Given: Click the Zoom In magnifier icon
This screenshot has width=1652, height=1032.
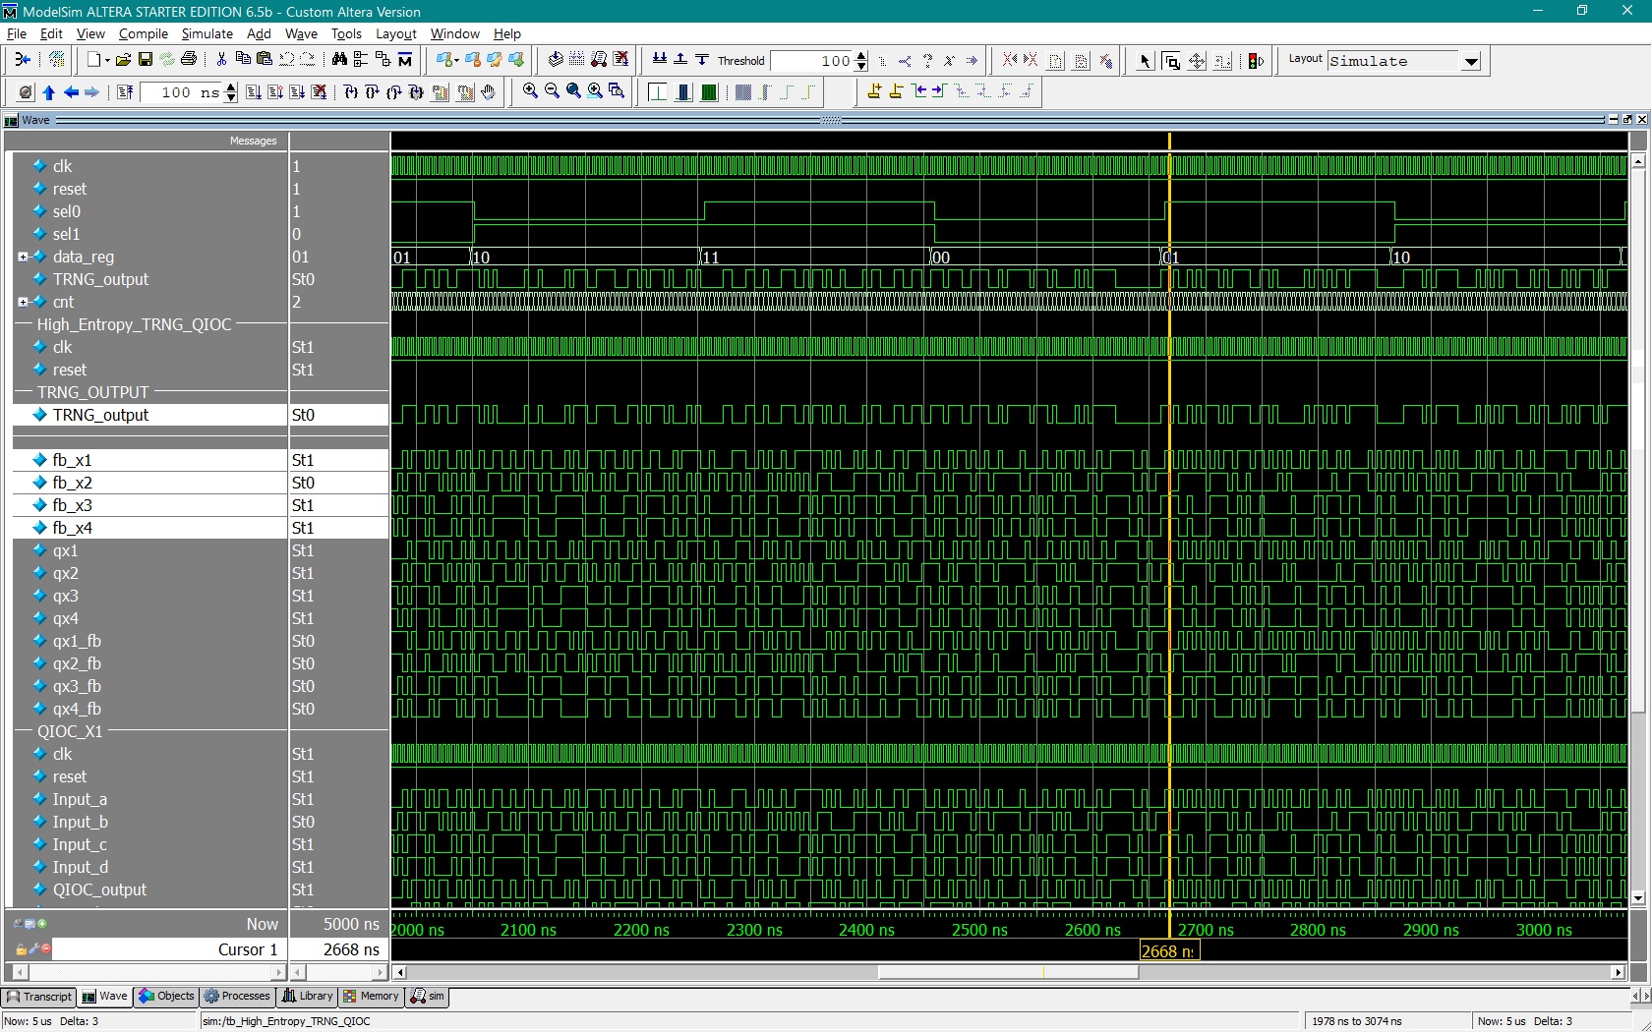Looking at the screenshot, I should pos(530,91).
